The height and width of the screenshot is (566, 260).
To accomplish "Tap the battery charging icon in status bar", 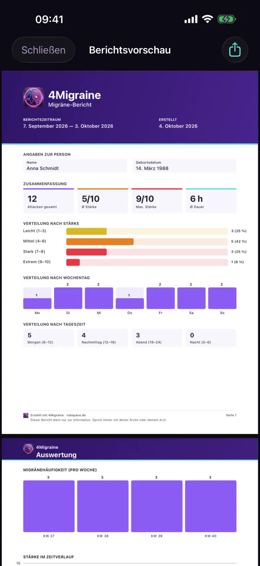I will [226, 19].
